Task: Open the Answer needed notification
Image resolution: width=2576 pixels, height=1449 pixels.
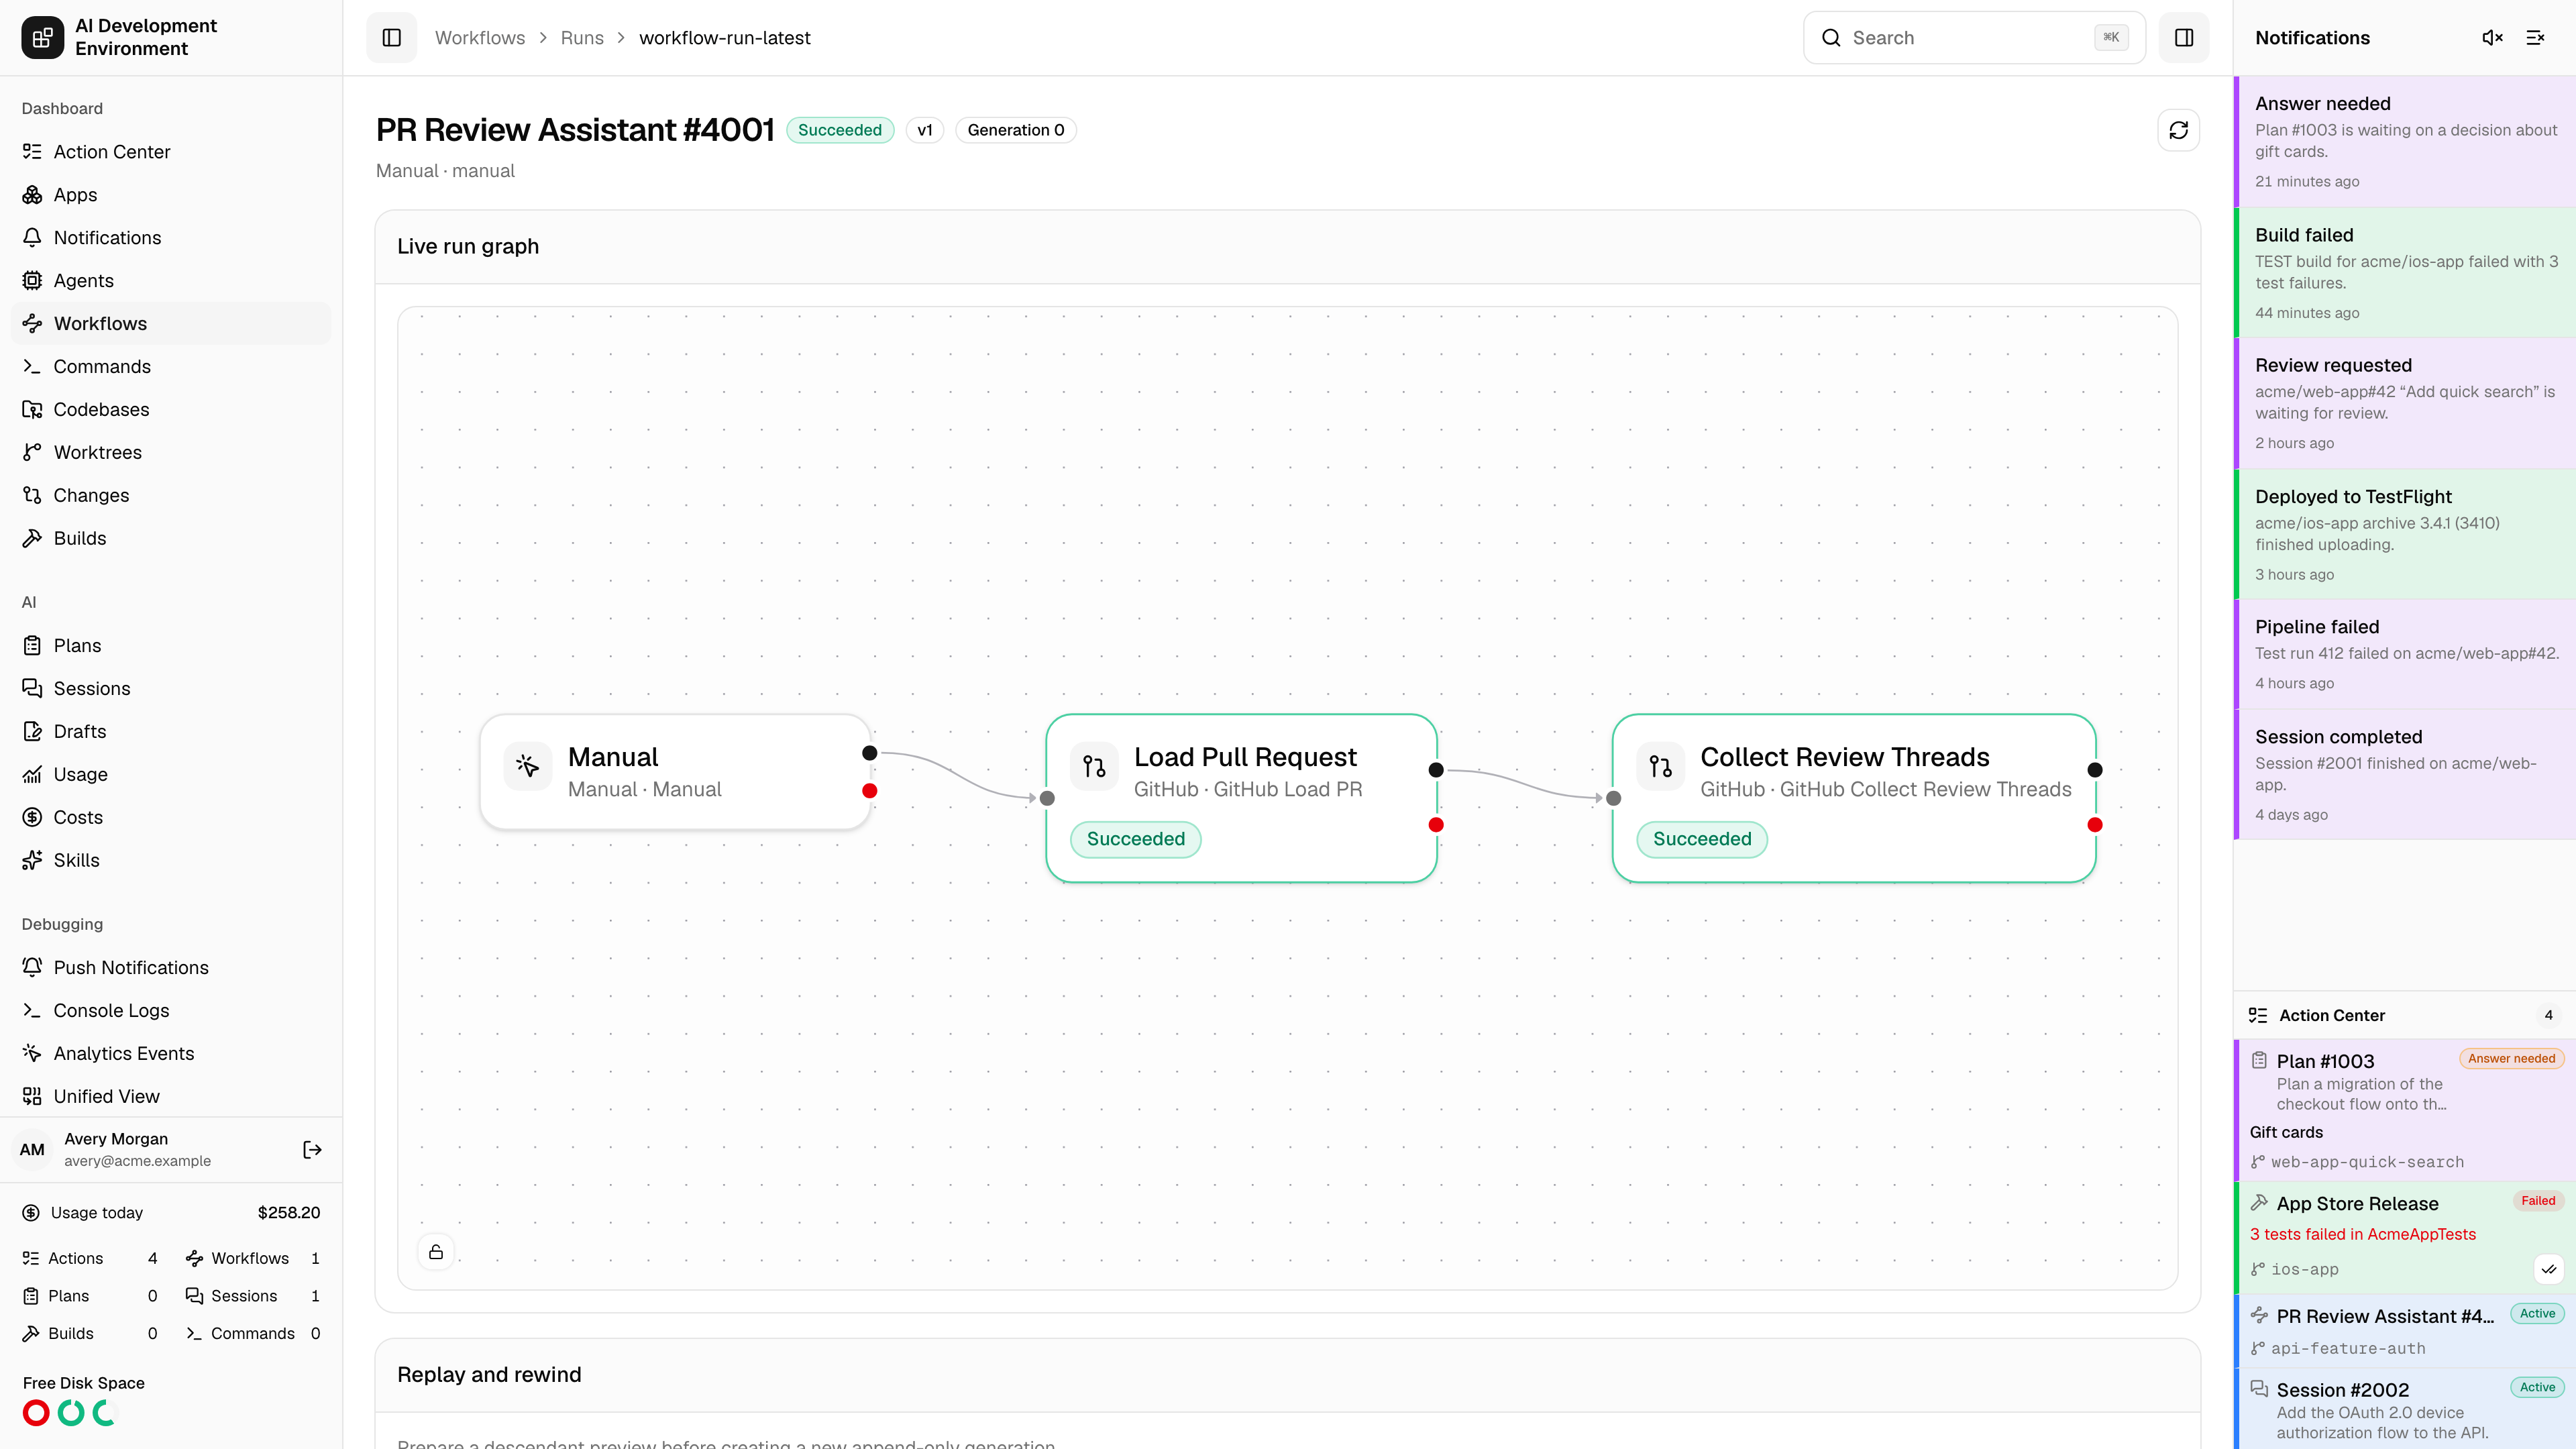Action: coord(2405,142)
